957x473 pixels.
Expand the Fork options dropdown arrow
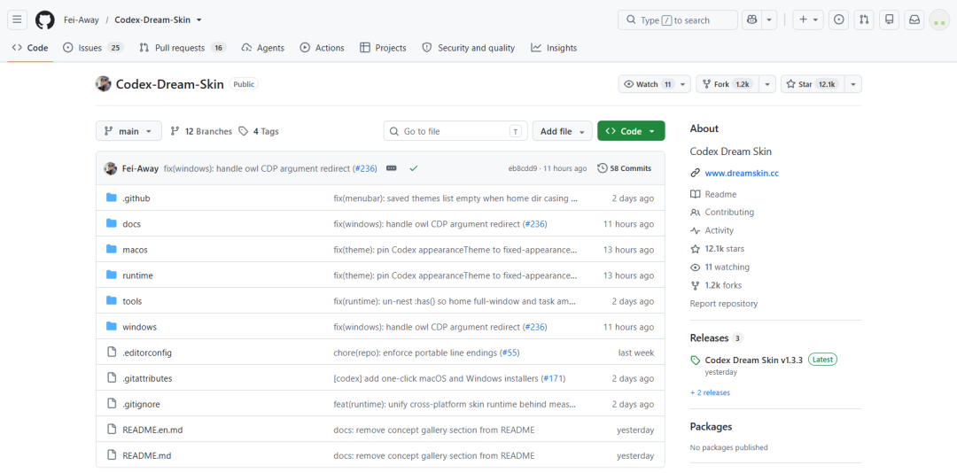pyautogui.click(x=767, y=84)
